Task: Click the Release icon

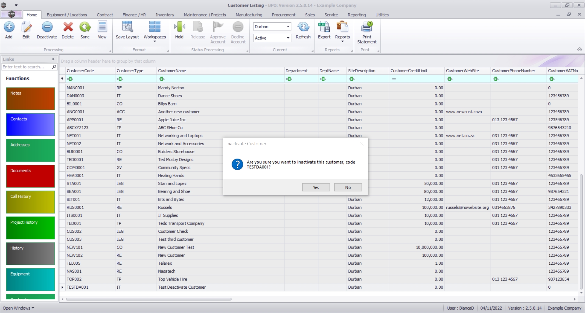Action: coord(198,27)
